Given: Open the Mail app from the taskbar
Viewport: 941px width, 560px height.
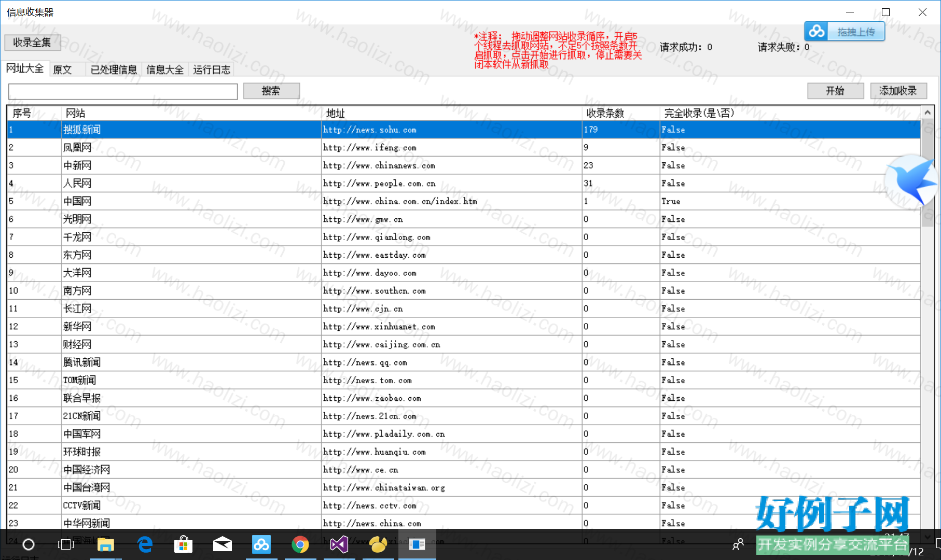Looking at the screenshot, I should (223, 544).
